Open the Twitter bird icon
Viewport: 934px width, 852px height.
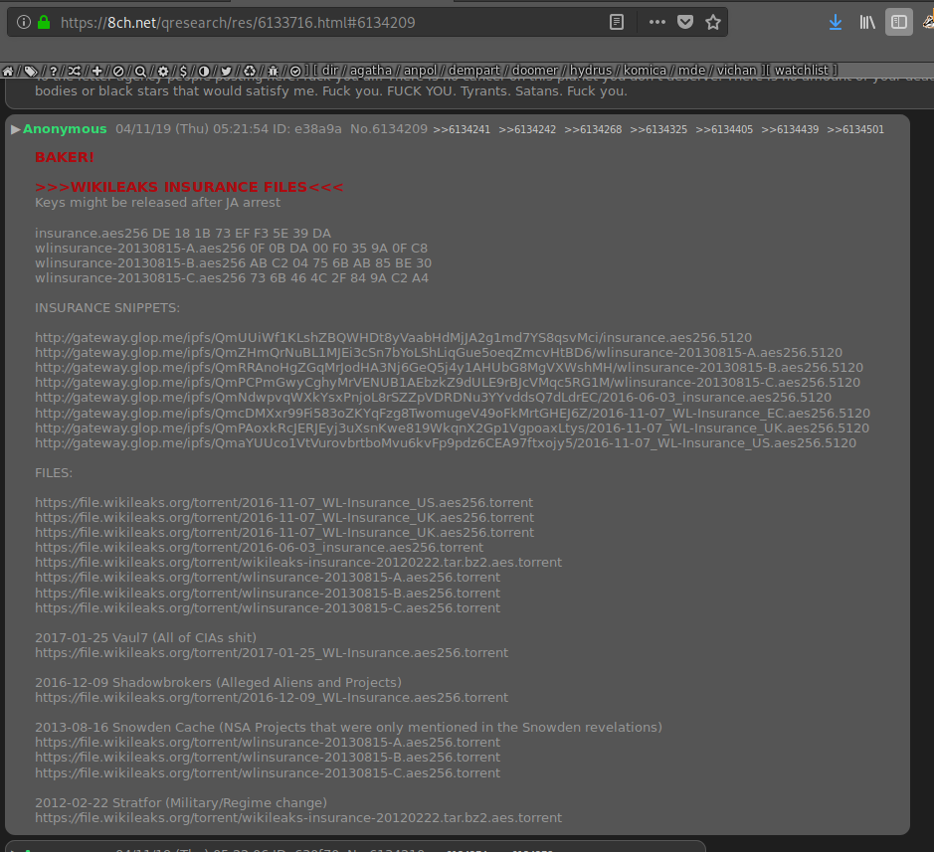[227, 71]
